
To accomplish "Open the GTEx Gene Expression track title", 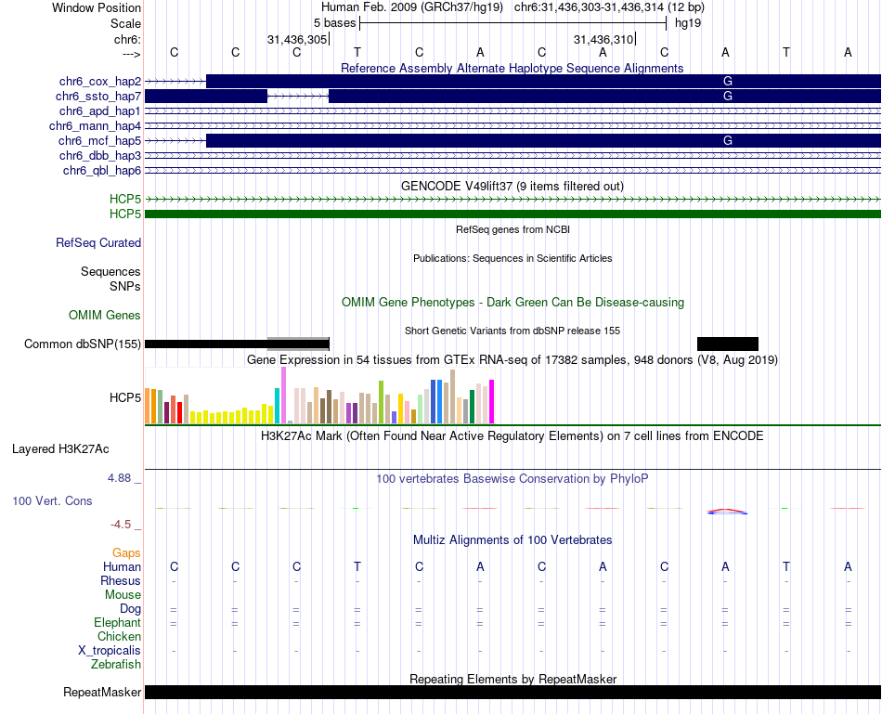I will [512, 359].
